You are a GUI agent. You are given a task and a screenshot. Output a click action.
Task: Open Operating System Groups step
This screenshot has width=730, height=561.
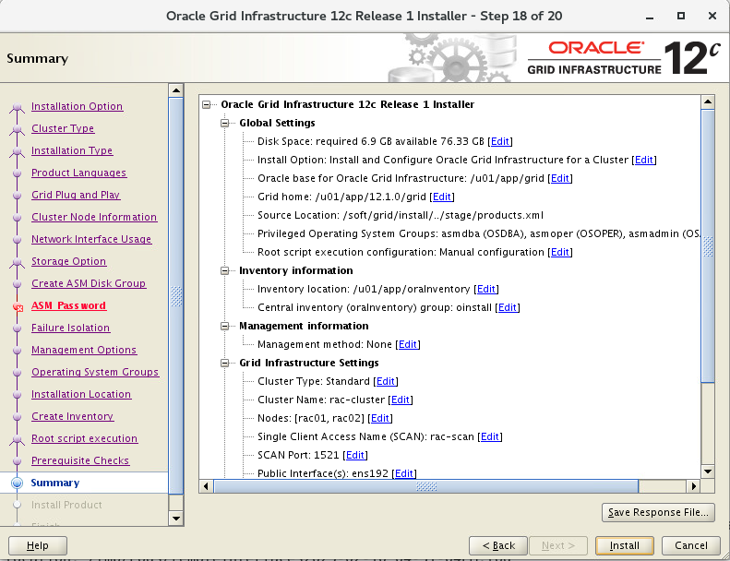pyautogui.click(x=95, y=372)
